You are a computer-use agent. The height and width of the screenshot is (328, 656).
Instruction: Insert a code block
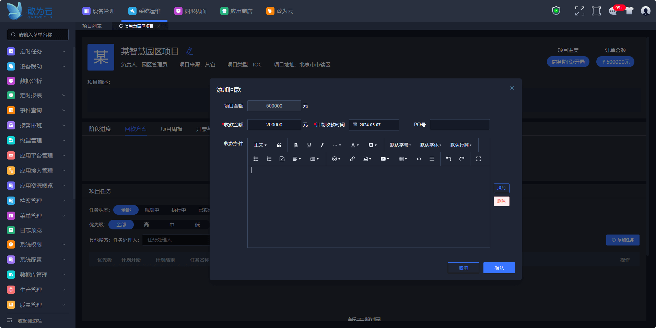(x=419, y=159)
